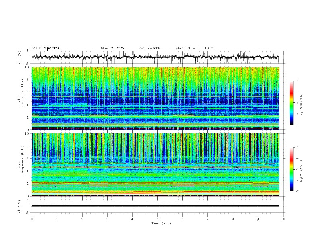The height and width of the screenshot is (246, 319).
Task: Click time axis tick label "3"
Action: coord(107,219)
